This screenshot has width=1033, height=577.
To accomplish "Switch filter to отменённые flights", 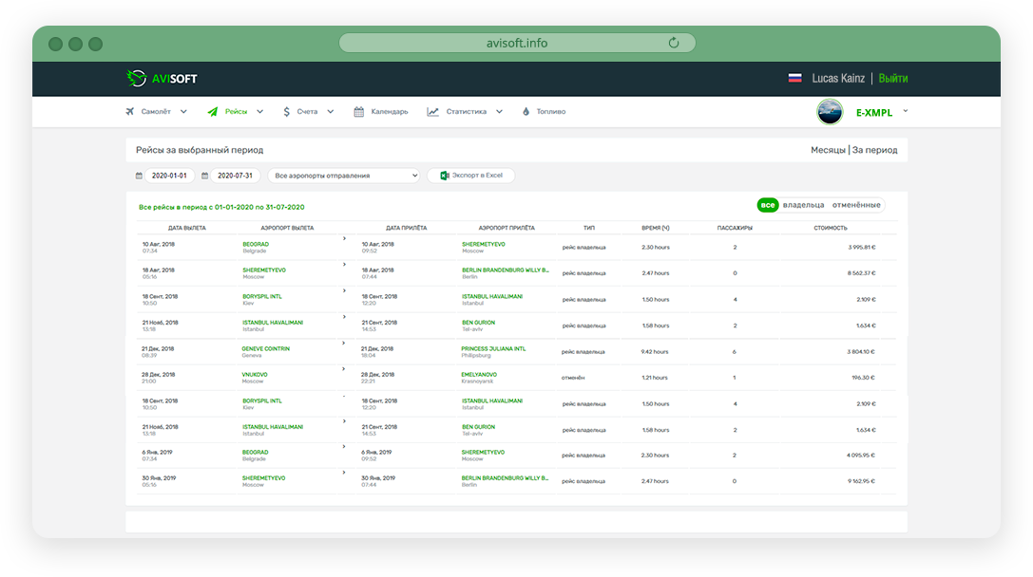I will 856,205.
